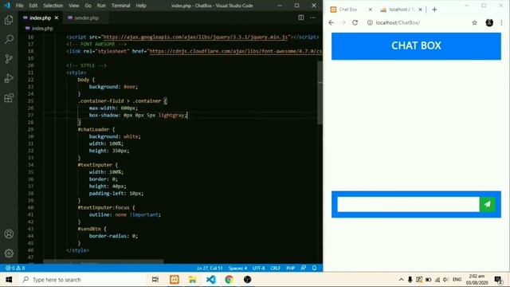Change indentation via Spaces: 4
510x287 pixels.
pos(237,268)
